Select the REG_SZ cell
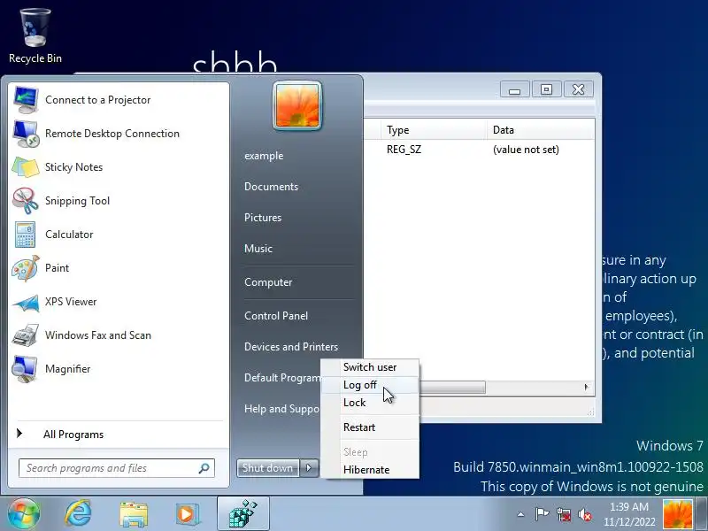 pyautogui.click(x=404, y=150)
